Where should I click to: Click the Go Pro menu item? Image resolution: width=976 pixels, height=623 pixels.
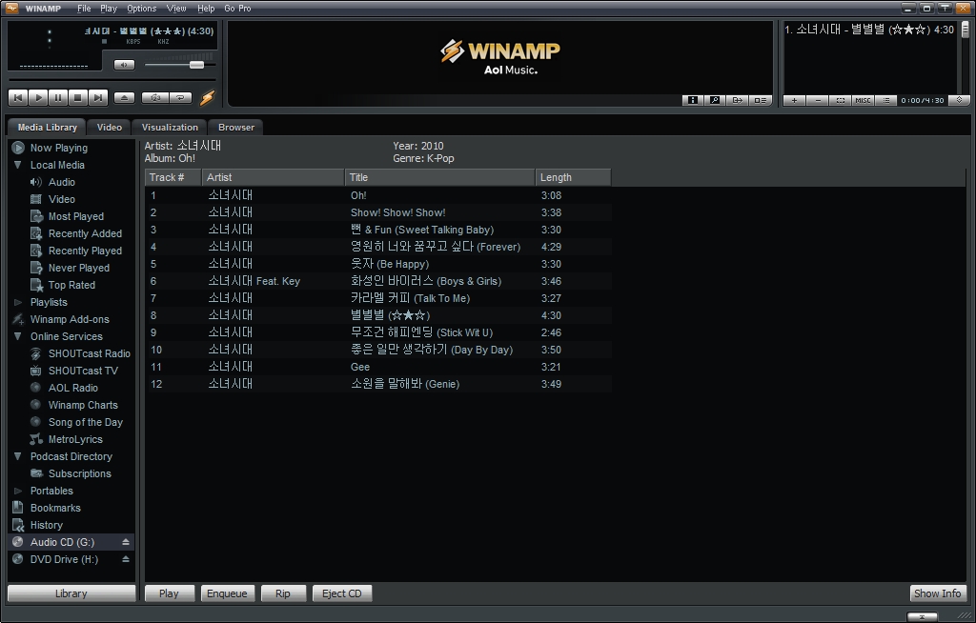click(237, 8)
